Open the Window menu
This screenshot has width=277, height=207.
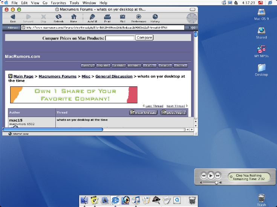89,3
